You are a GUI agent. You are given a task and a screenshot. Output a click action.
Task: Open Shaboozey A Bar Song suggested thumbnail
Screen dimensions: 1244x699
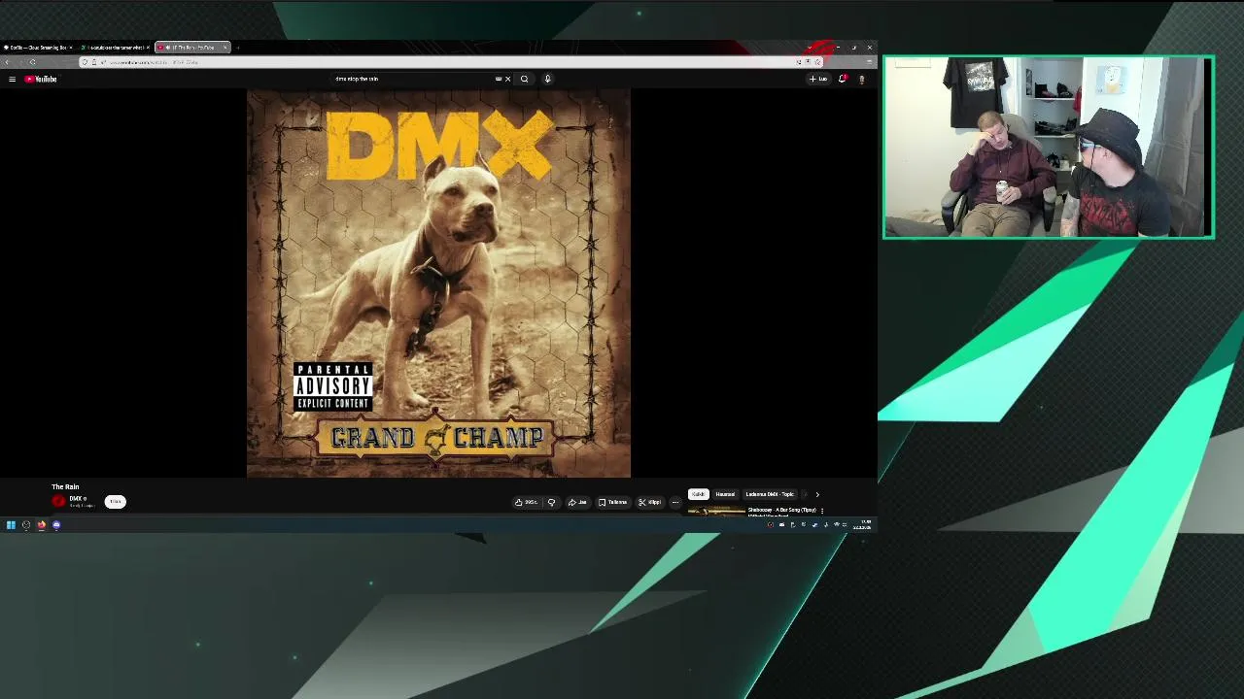tap(716, 511)
